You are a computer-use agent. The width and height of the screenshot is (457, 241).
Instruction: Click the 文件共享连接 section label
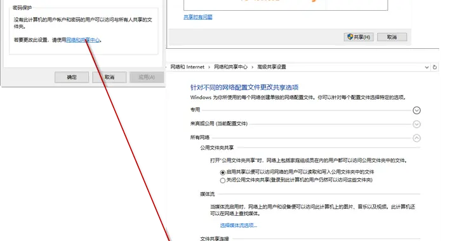(215, 238)
